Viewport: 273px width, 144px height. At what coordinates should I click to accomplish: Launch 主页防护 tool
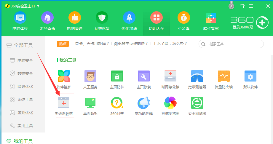pyautogui.click(x=117, y=80)
